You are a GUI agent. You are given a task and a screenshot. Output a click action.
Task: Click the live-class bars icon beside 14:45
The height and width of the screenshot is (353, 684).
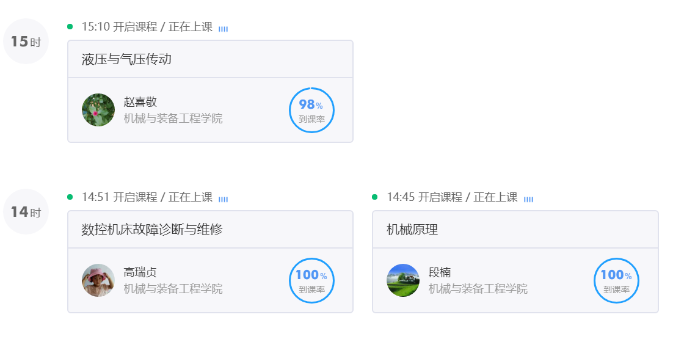tap(528, 199)
